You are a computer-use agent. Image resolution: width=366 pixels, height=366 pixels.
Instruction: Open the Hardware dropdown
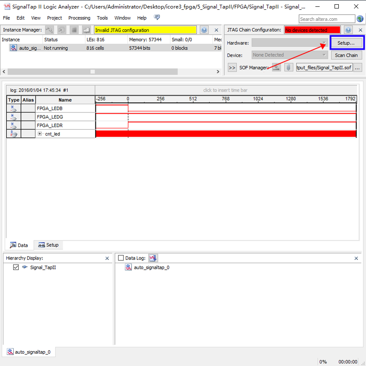pos(290,43)
